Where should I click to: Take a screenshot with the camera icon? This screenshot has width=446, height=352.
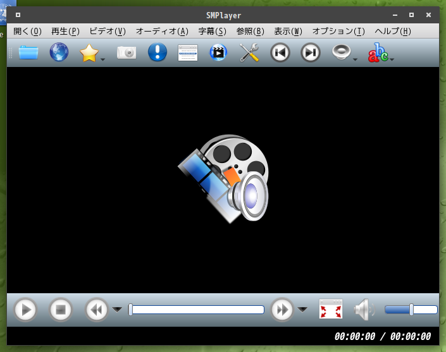(127, 53)
